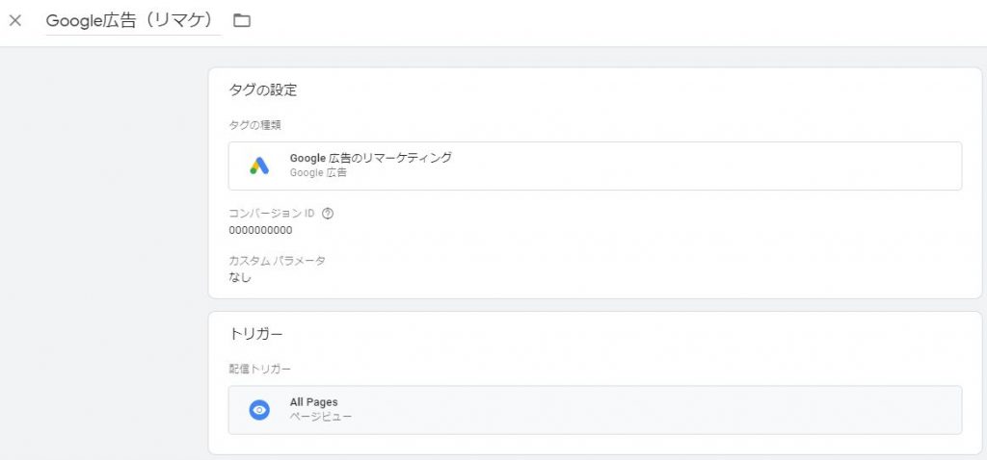
Task: Click the カスタム パラメータ label
Action: [277, 261]
